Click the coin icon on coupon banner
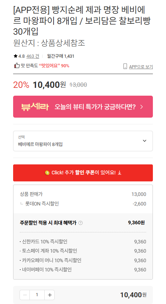The height and width of the screenshot is (304, 166). point(47,173)
